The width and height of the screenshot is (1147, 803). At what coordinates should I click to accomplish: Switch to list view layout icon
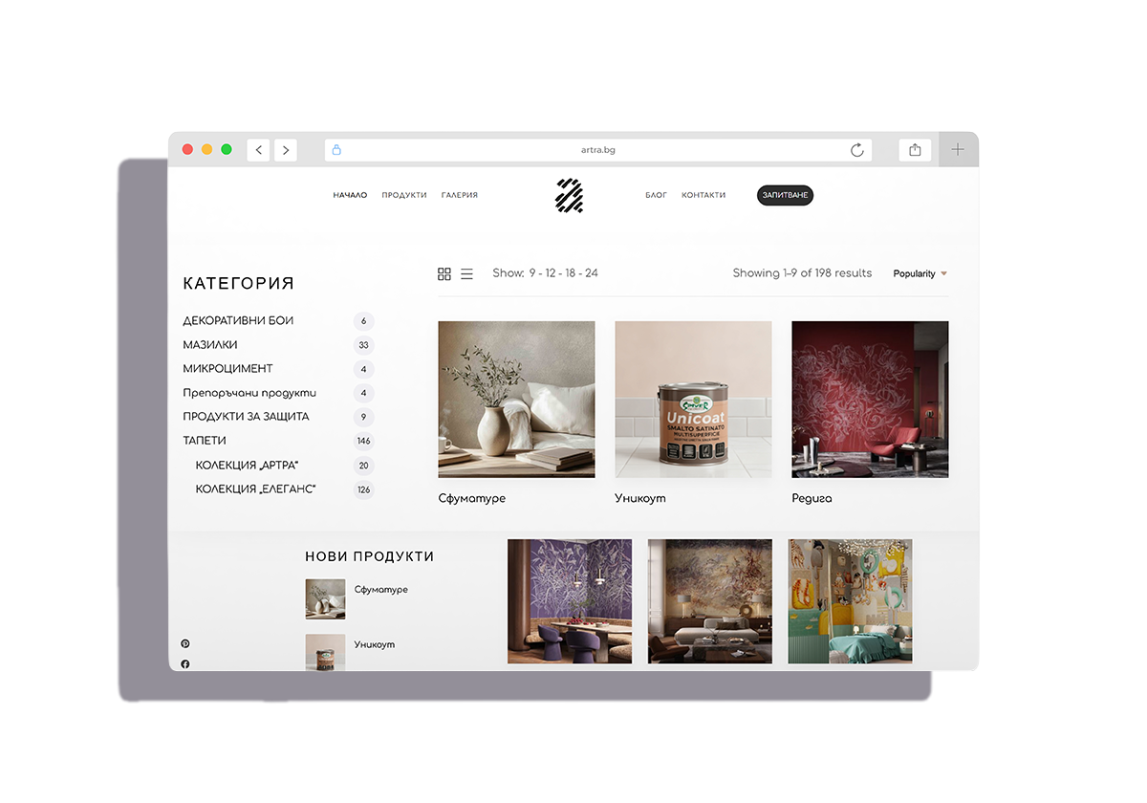click(466, 273)
